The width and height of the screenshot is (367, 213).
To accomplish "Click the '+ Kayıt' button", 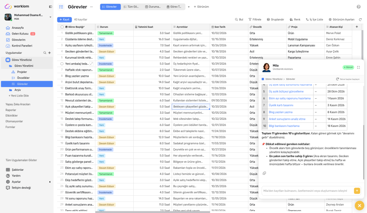I will pyautogui.click(x=65, y=20).
